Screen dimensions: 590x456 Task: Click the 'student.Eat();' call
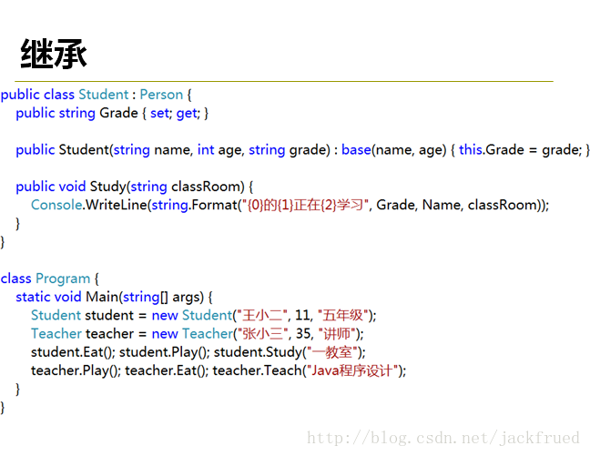pos(73,352)
